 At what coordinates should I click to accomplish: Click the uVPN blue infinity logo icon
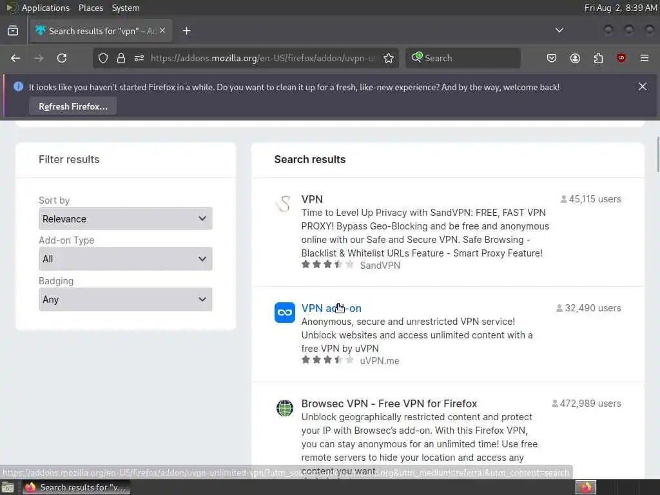coord(284,313)
